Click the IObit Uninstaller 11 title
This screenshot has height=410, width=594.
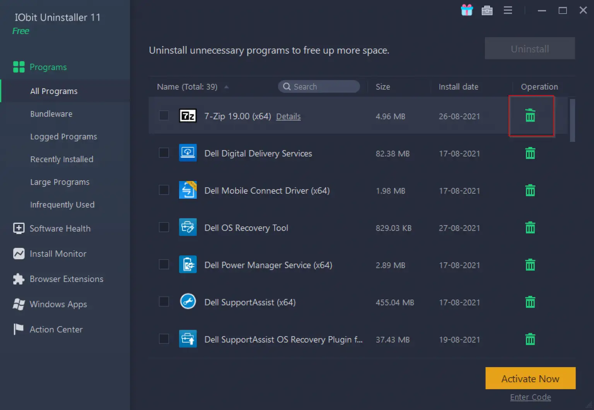(x=58, y=17)
